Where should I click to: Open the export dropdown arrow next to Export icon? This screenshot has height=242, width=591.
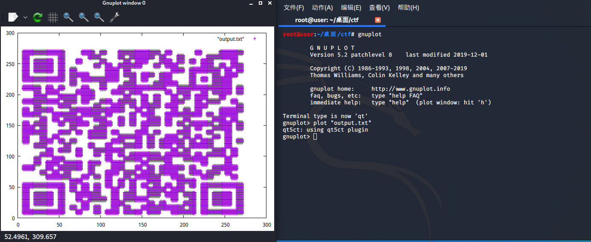pyautogui.click(x=25, y=17)
